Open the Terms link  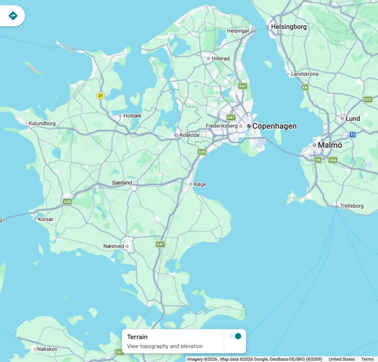(x=367, y=359)
